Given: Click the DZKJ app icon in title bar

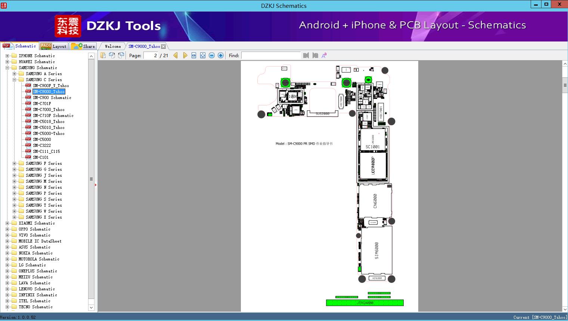Looking at the screenshot, I should click(4, 5).
